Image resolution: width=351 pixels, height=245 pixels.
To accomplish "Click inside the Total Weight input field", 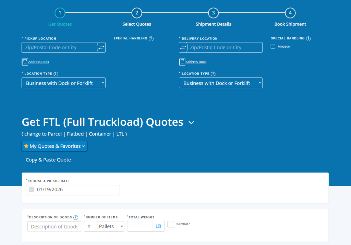I will coord(139,226).
